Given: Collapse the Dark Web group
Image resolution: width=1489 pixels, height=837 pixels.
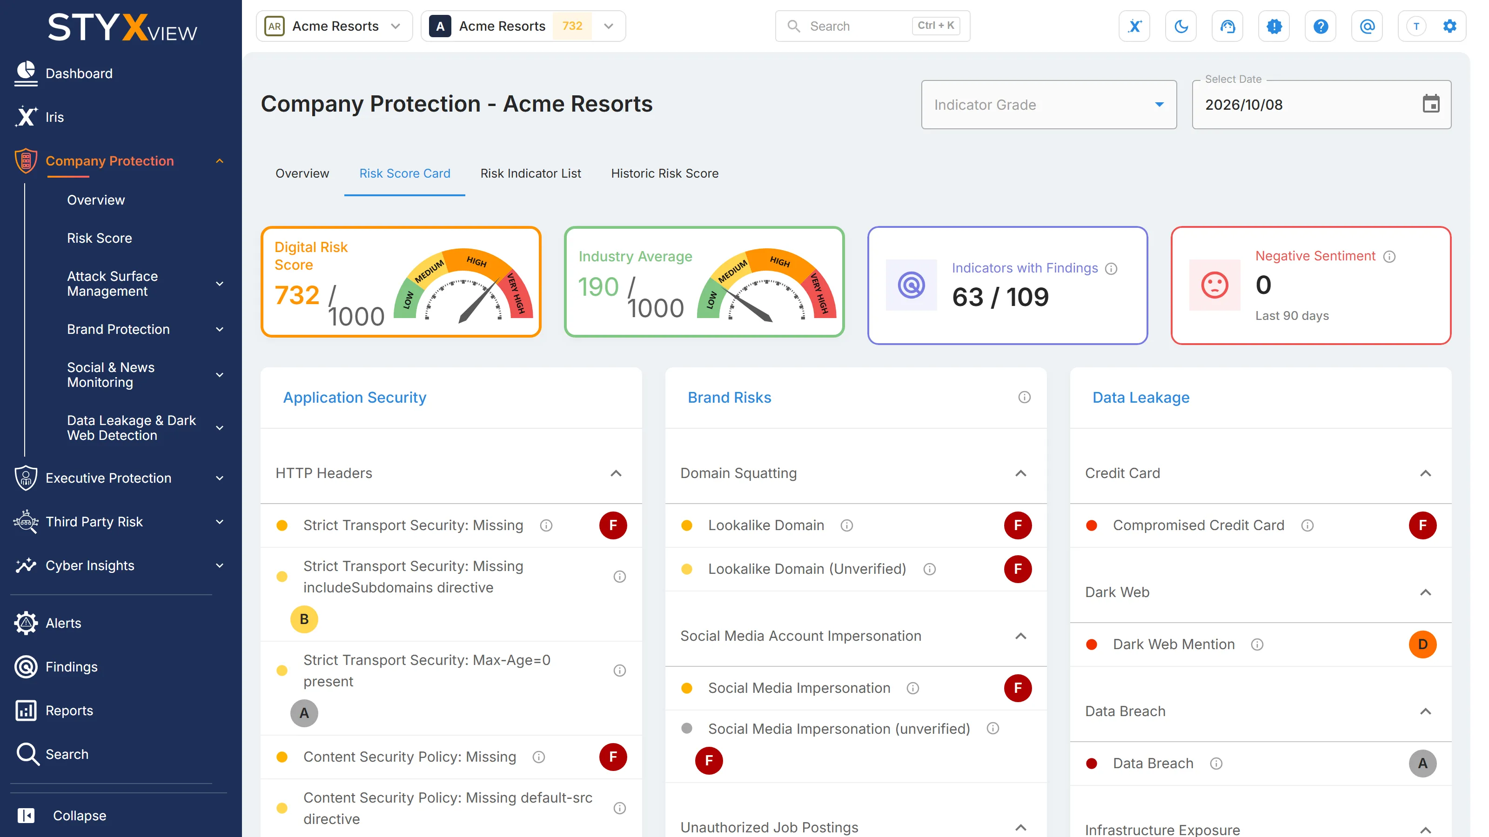Looking at the screenshot, I should pyautogui.click(x=1425, y=592).
